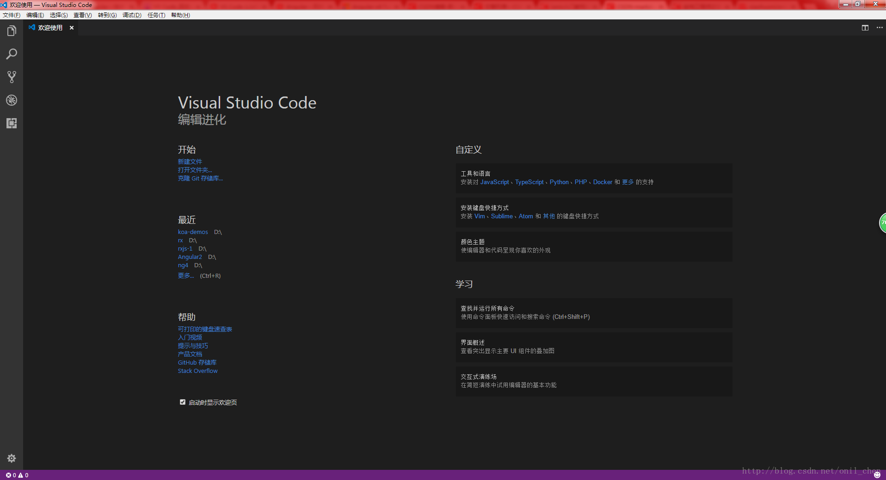Open recent folder koa-demos
The width and height of the screenshot is (886, 480).
tap(193, 232)
